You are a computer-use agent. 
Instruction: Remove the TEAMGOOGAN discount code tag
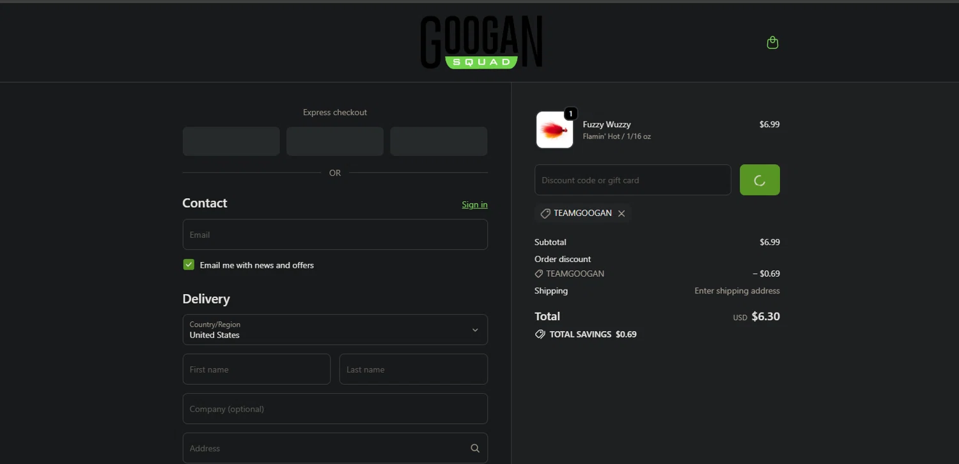click(x=621, y=213)
